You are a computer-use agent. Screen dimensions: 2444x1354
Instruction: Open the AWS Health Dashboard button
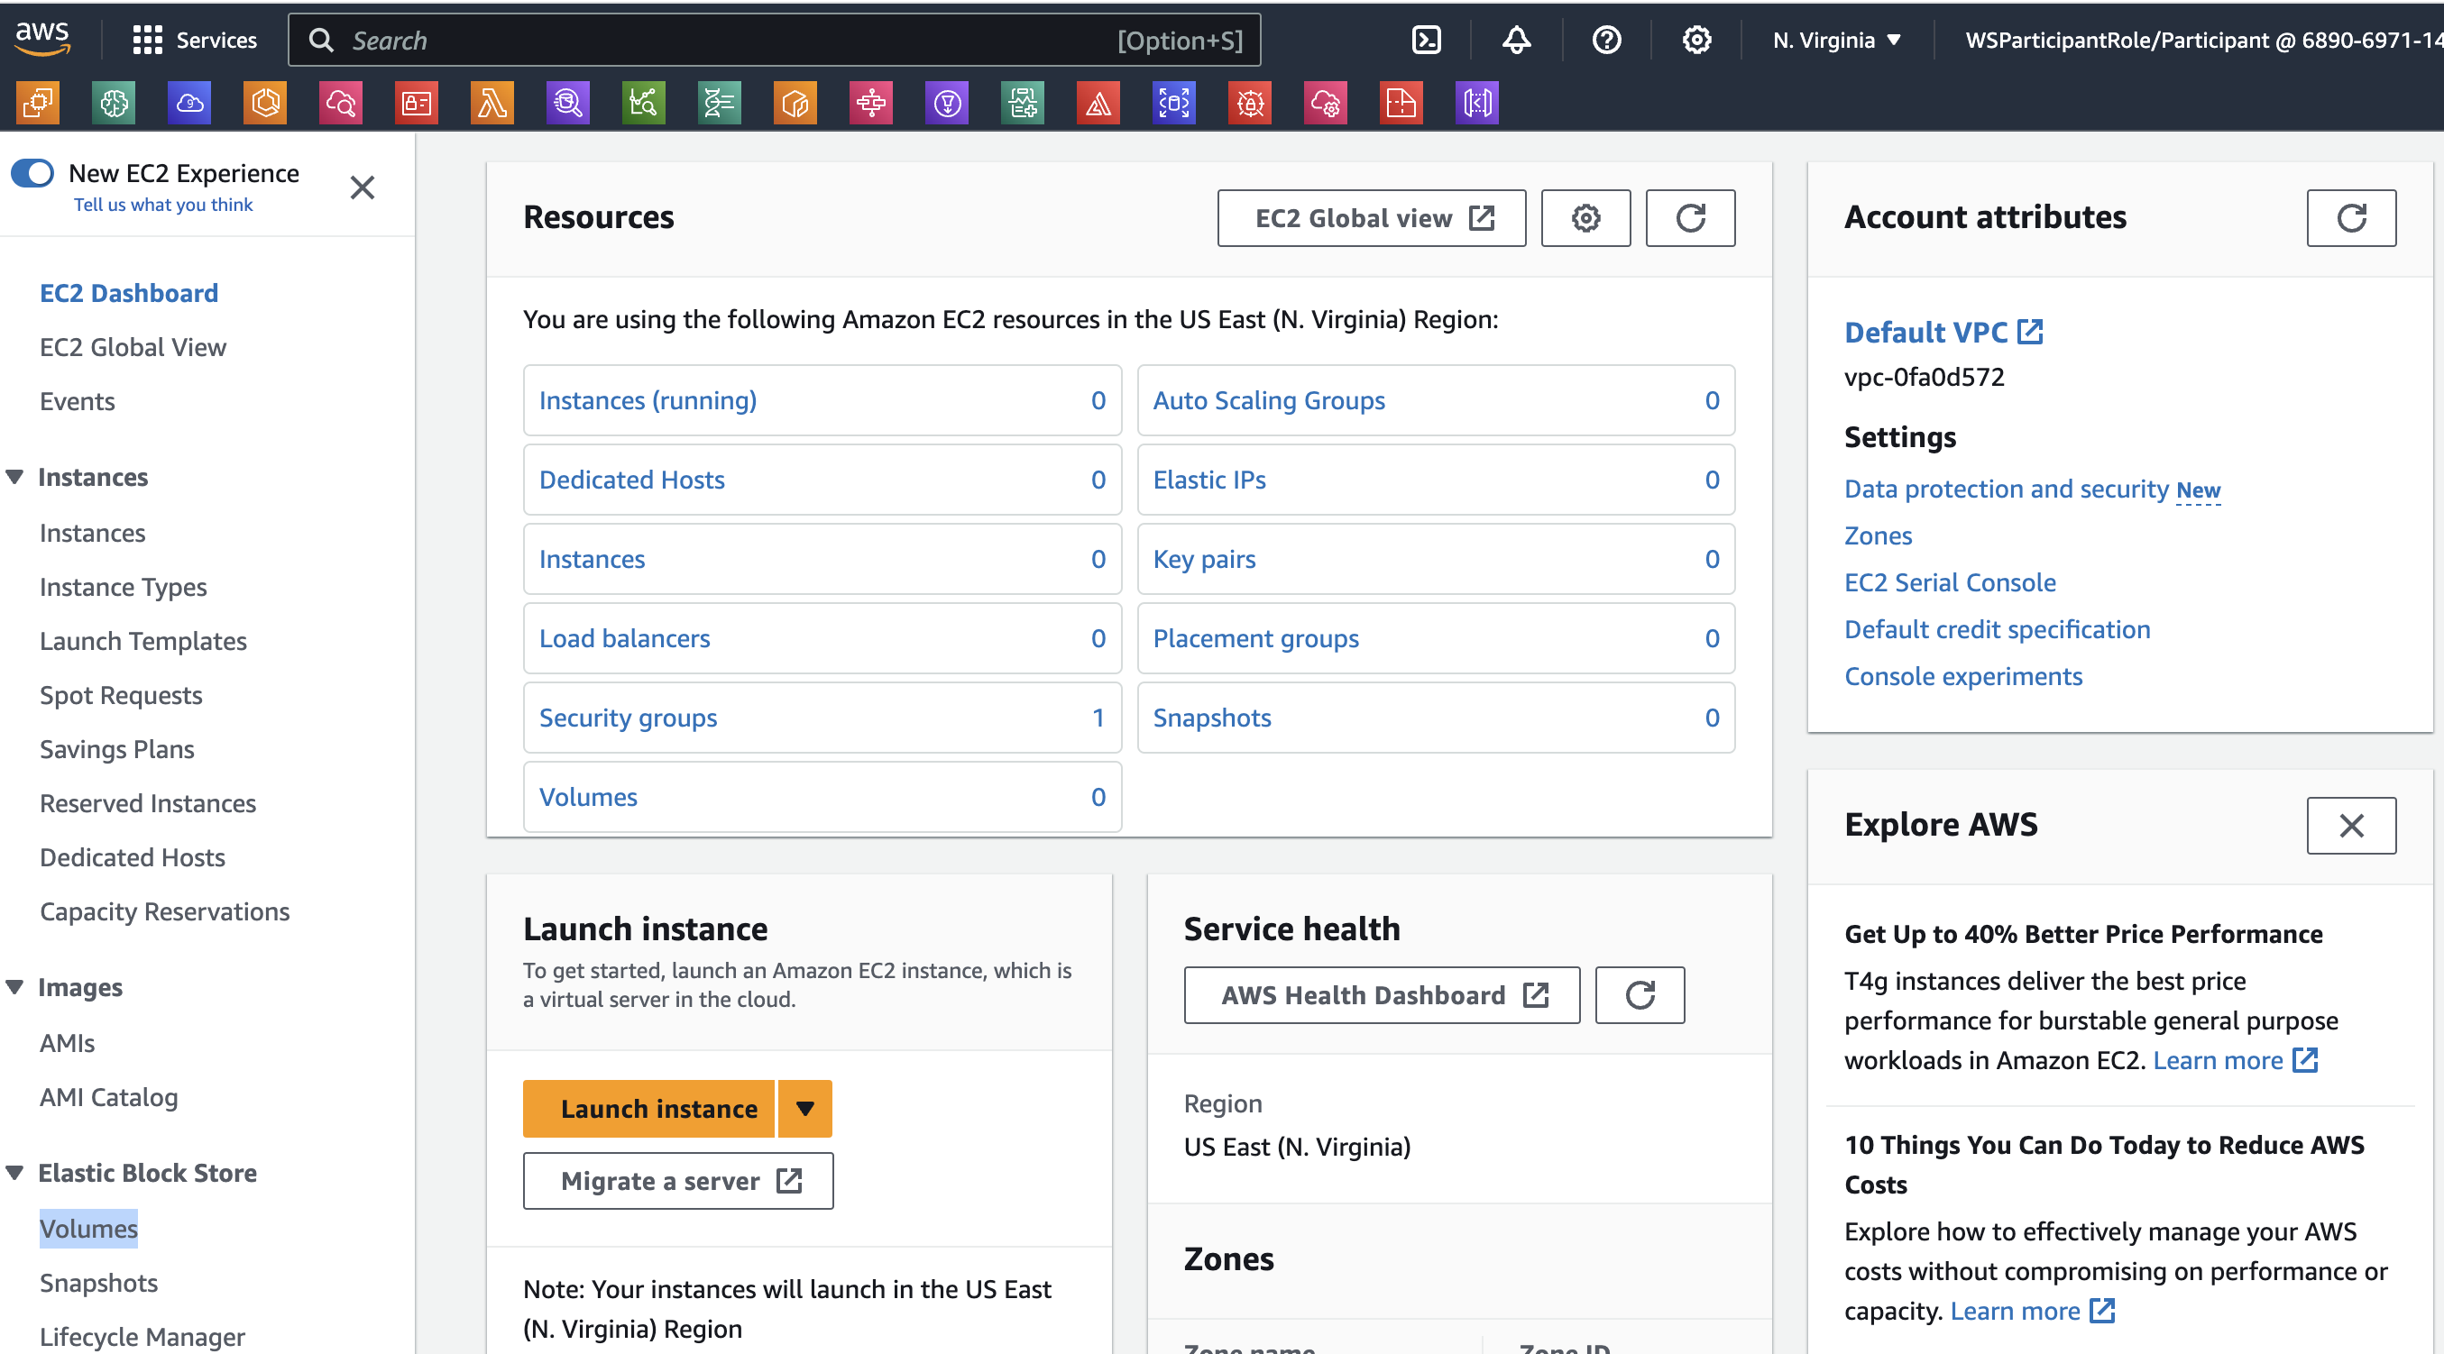click(x=1383, y=994)
